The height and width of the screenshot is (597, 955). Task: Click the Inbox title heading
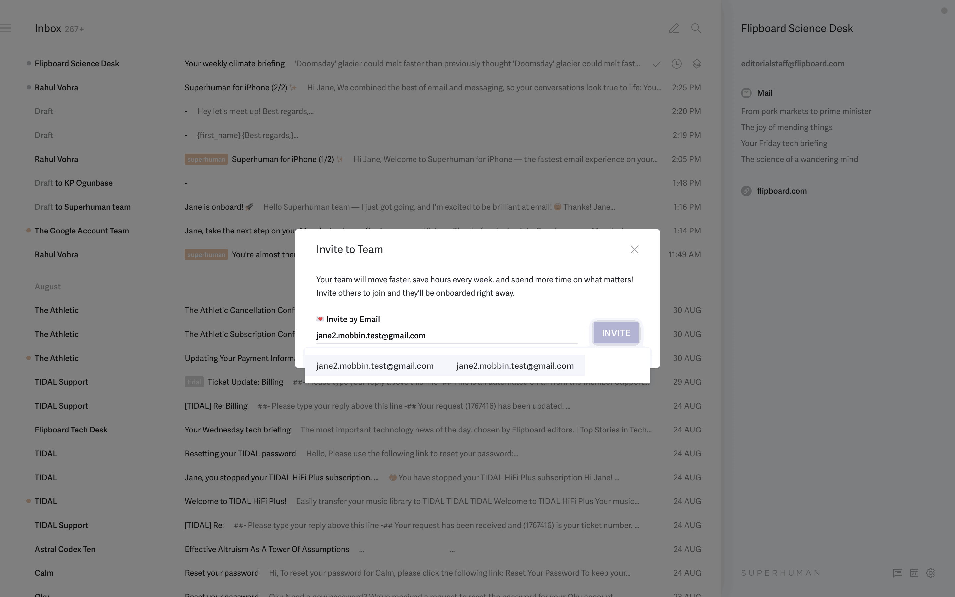[48, 28]
